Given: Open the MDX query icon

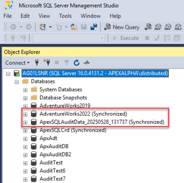Looking at the screenshot, I should tap(158, 27).
